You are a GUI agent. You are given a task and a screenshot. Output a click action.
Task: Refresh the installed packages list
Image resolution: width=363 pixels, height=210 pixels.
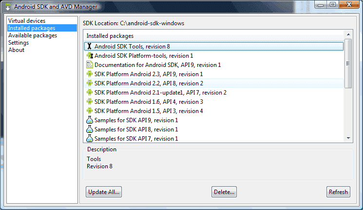click(x=338, y=192)
